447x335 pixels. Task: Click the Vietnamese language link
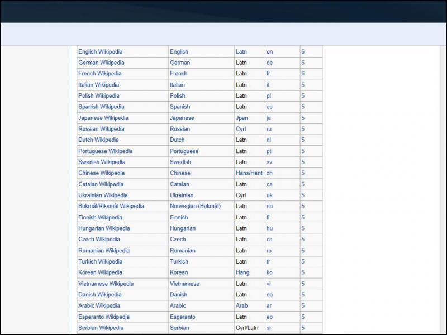click(184, 284)
